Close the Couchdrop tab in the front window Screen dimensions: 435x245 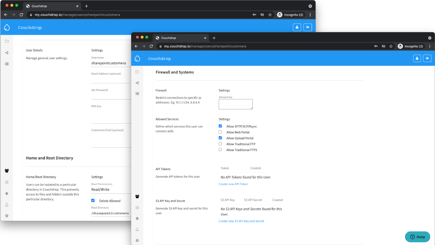205,38
